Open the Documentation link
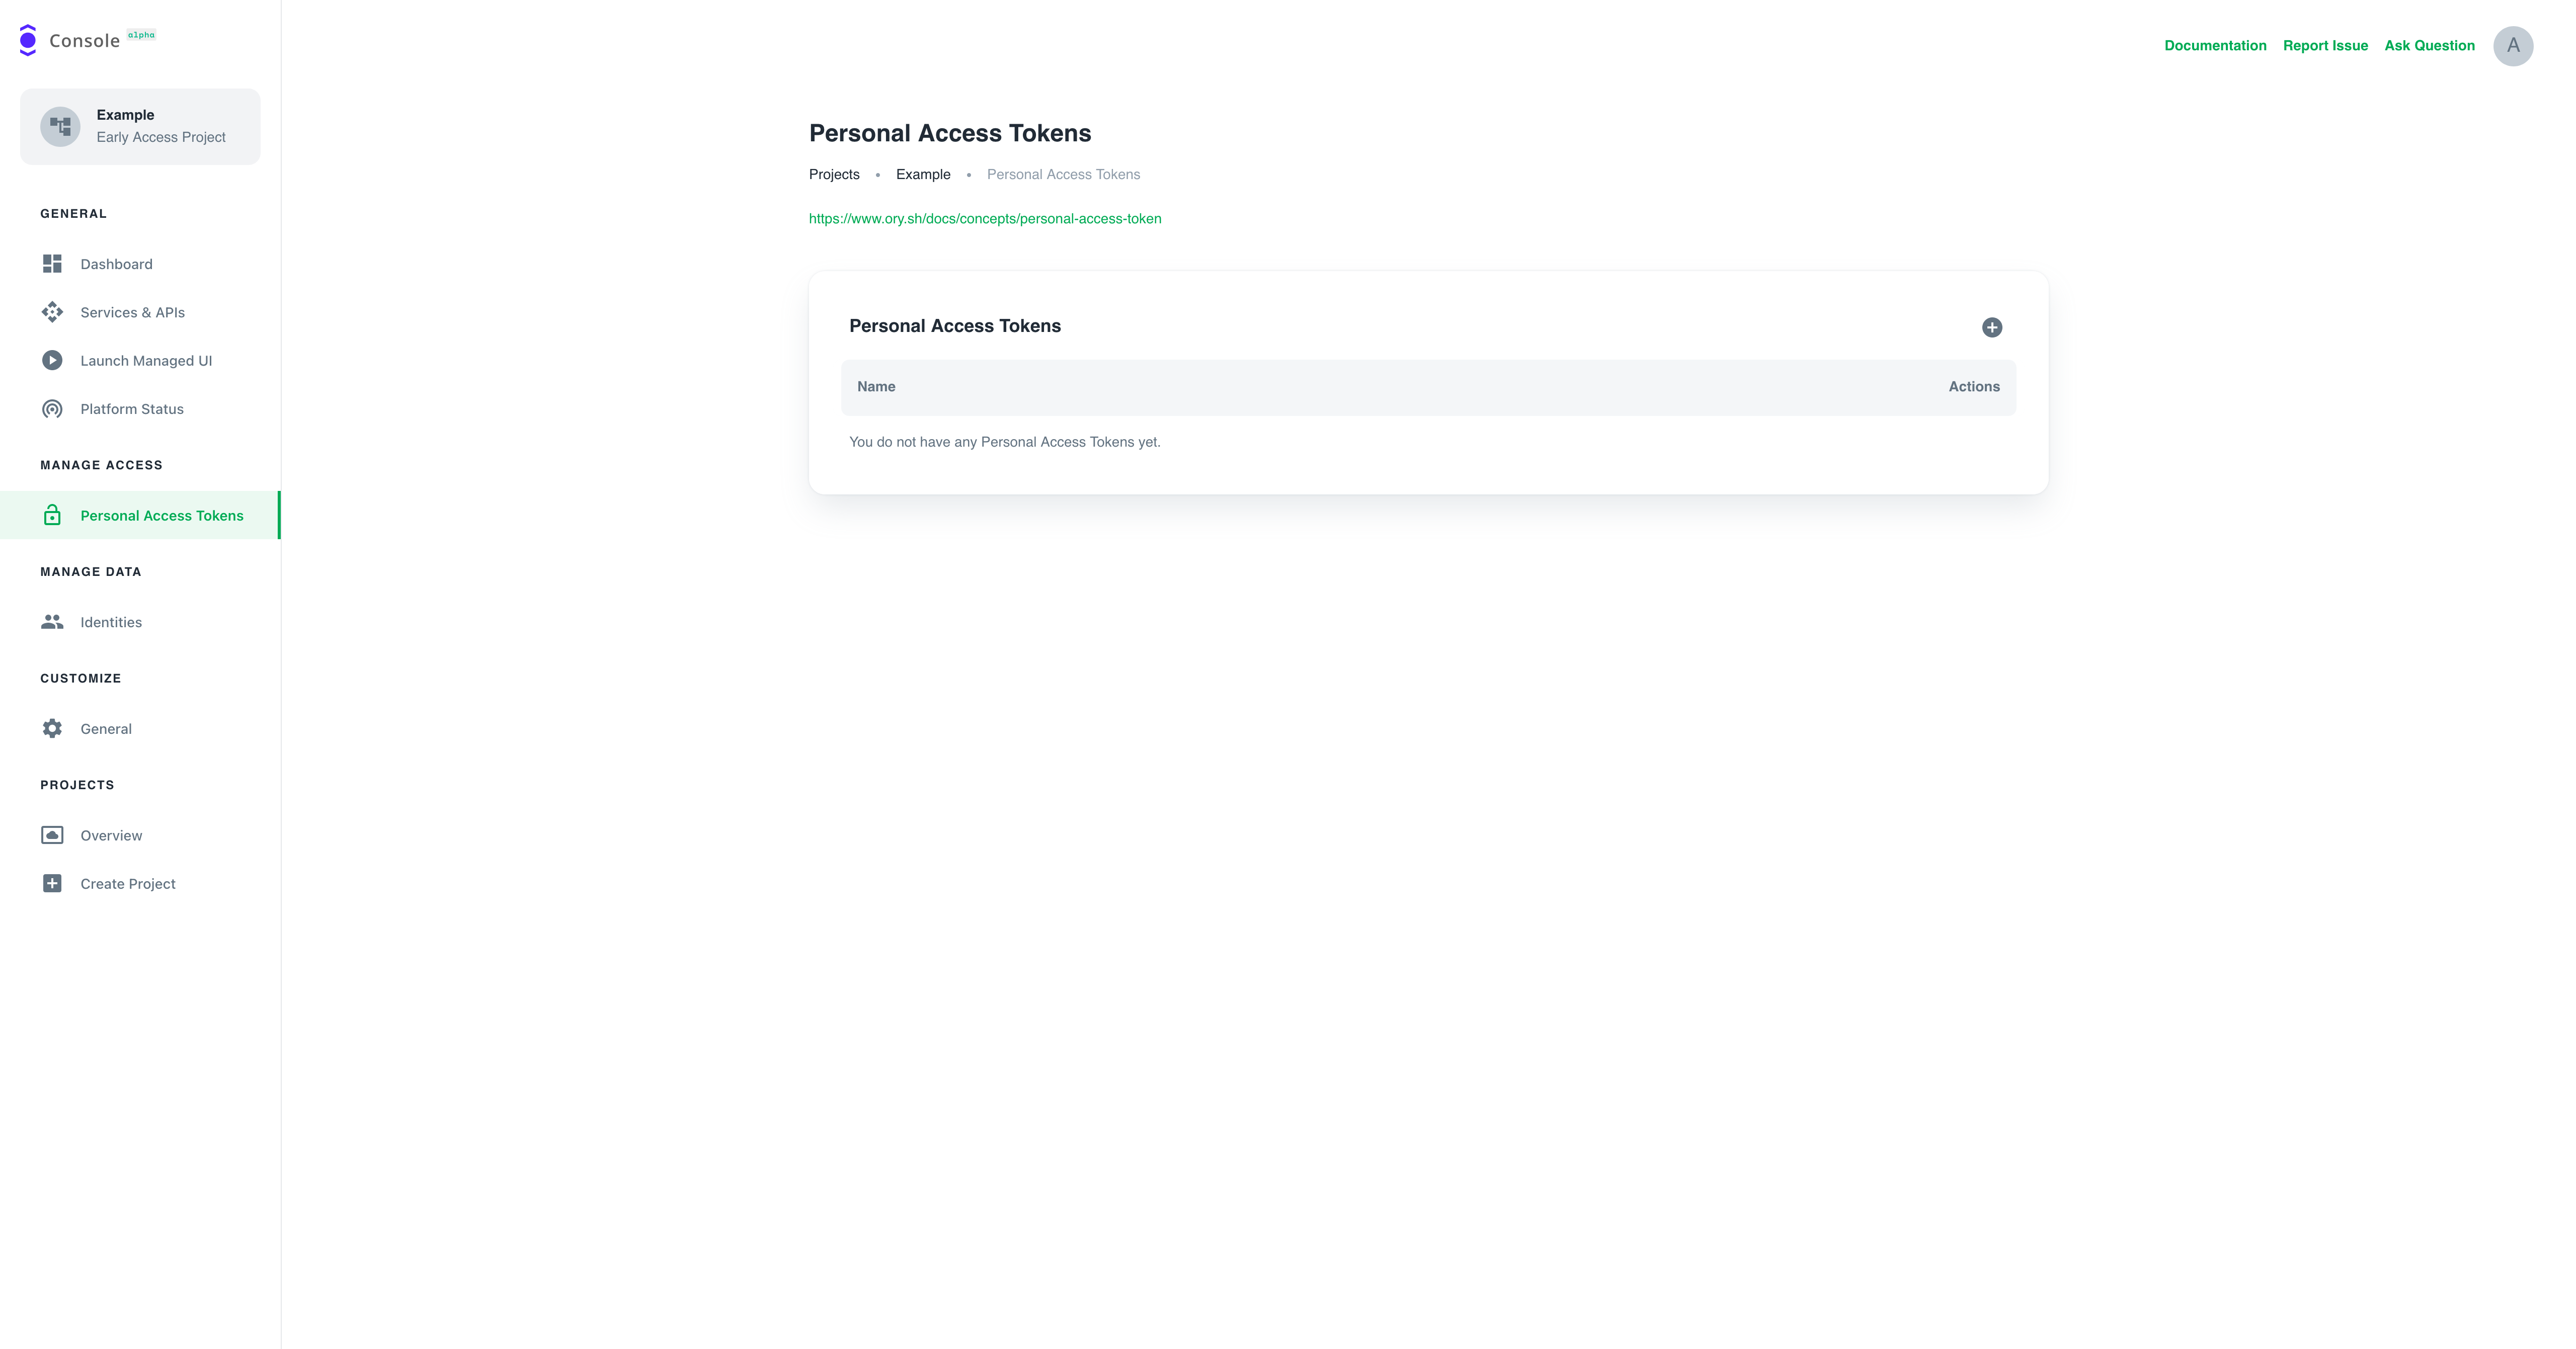 tap(2214, 46)
